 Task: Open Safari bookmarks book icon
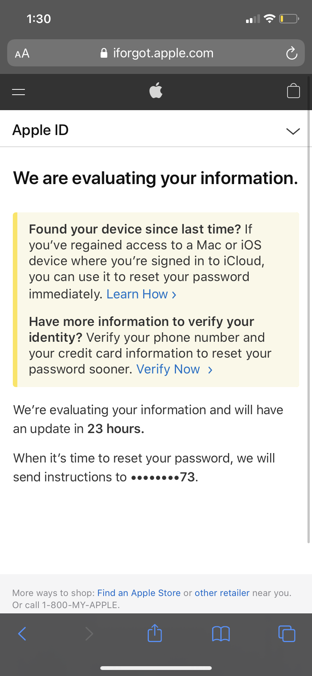[221, 633]
